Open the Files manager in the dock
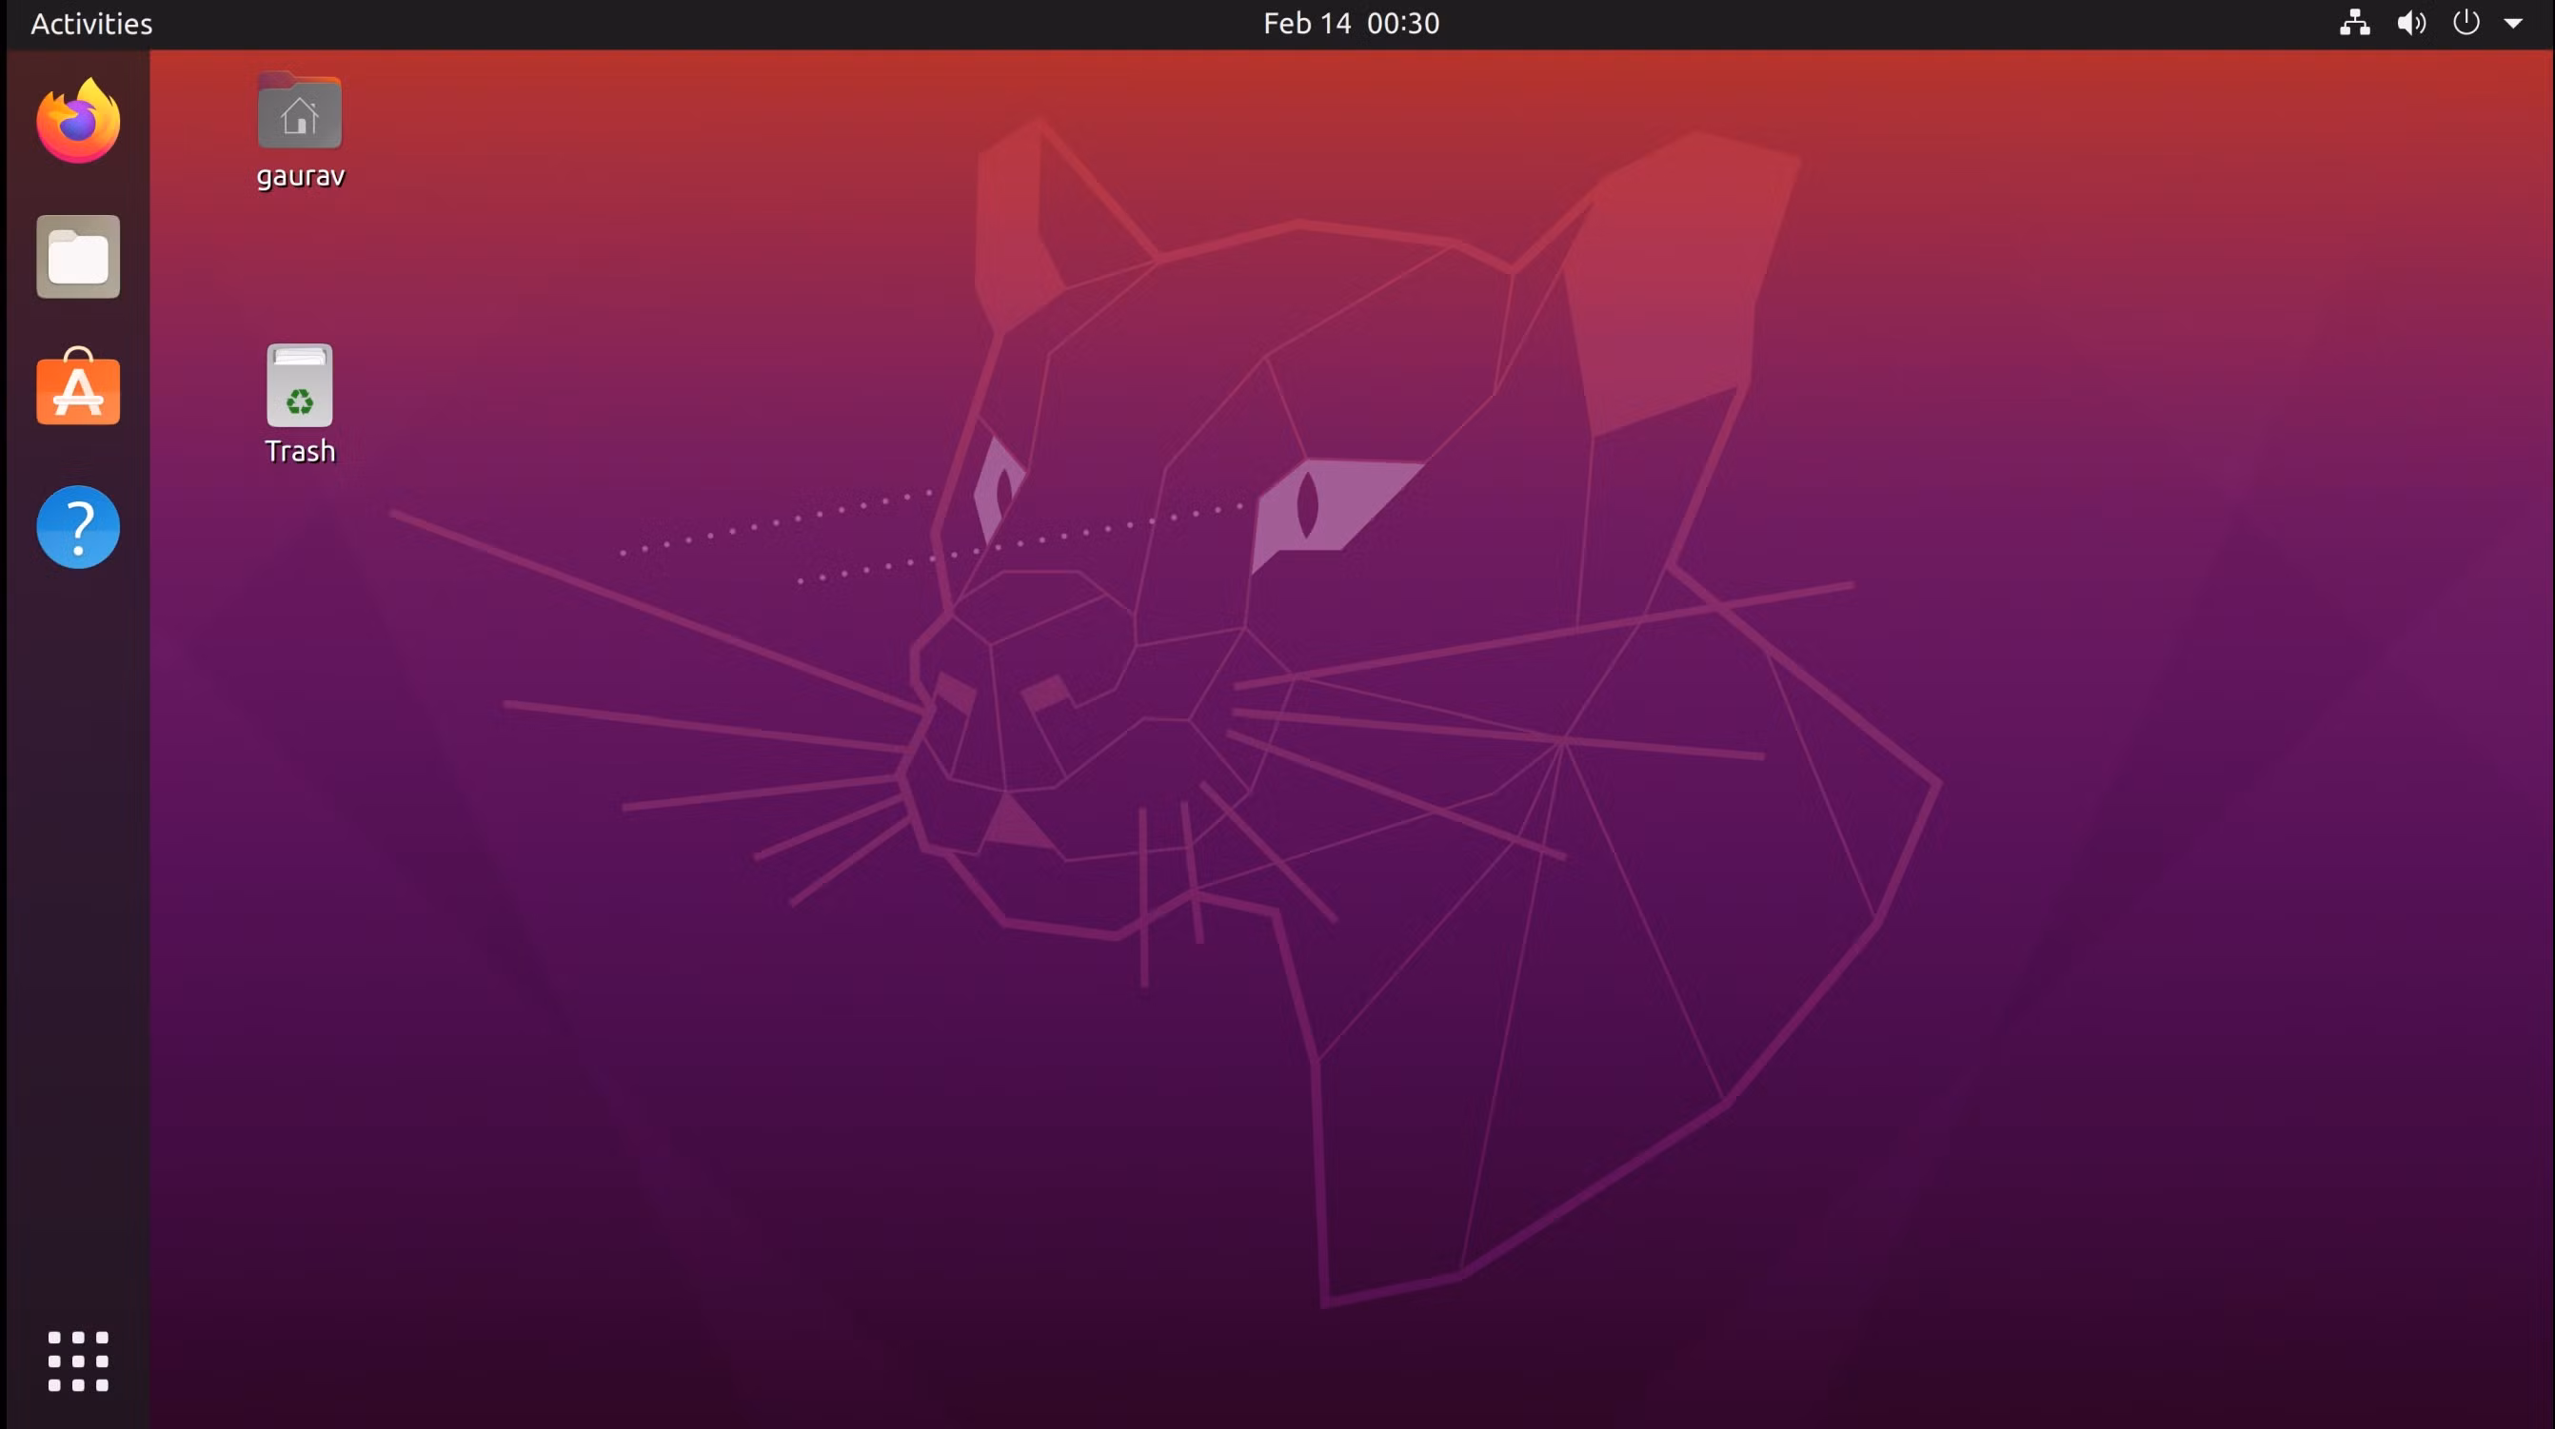This screenshot has width=2555, height=1429. [78, 257]
